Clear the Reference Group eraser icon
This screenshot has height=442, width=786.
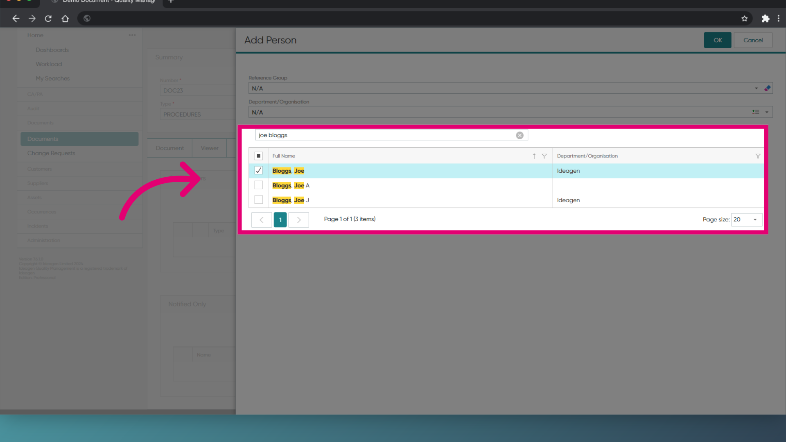coord(767,88)
